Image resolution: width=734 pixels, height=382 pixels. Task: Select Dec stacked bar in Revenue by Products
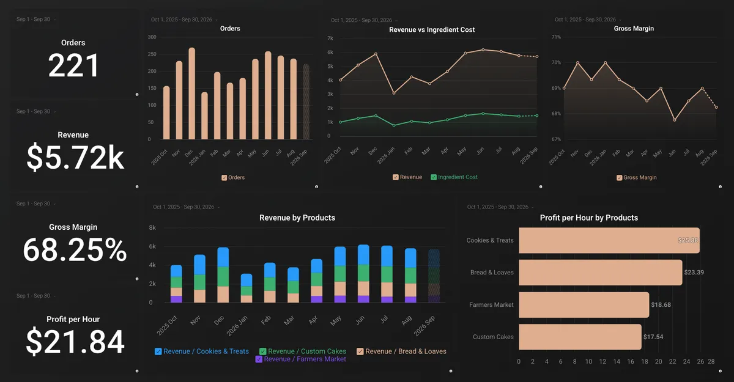(223, 275)
